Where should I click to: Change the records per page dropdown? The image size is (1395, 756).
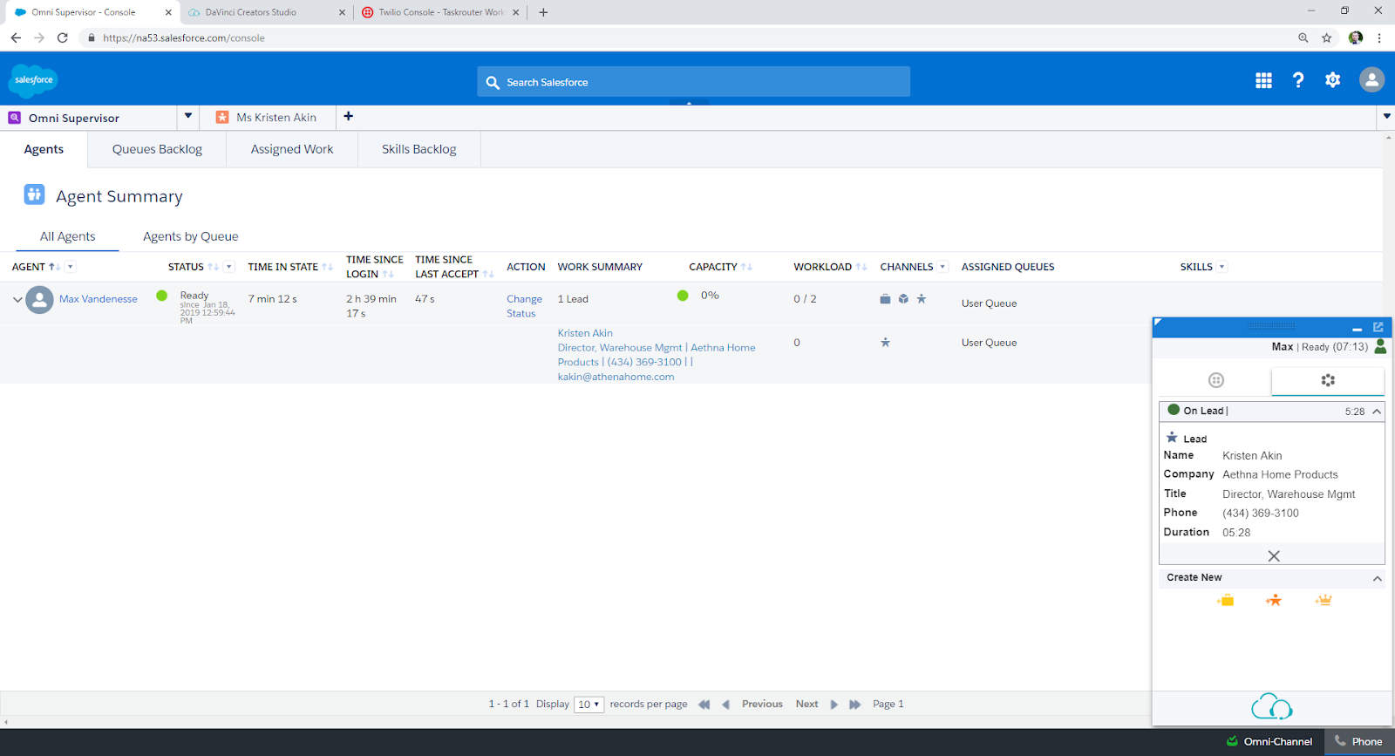click(589, 705)
